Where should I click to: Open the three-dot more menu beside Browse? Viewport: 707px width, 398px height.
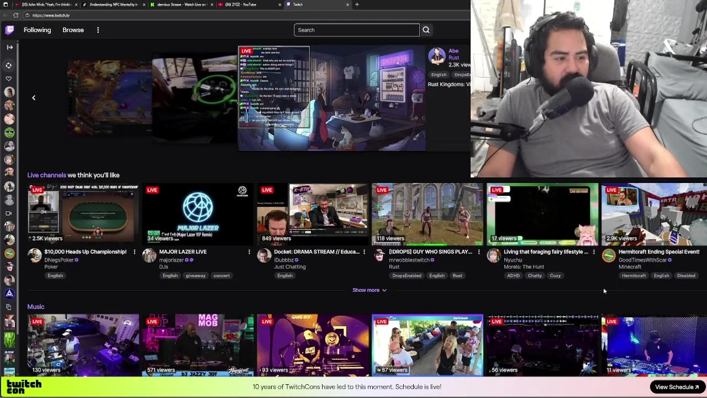click(x=98, y=30)
